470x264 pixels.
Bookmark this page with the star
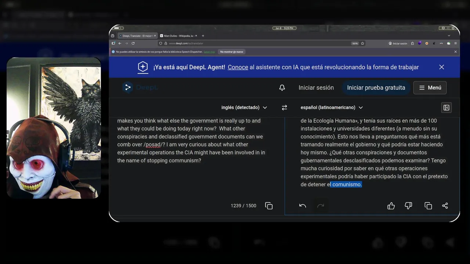(x=362, y=43)
